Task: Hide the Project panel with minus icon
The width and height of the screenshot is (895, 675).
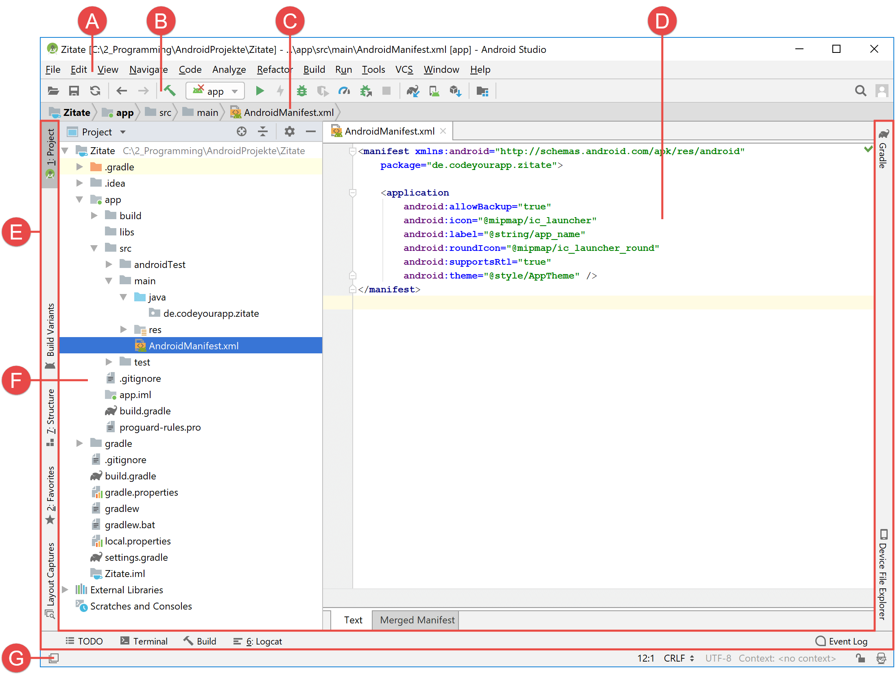Action: [x=311, y=131]
